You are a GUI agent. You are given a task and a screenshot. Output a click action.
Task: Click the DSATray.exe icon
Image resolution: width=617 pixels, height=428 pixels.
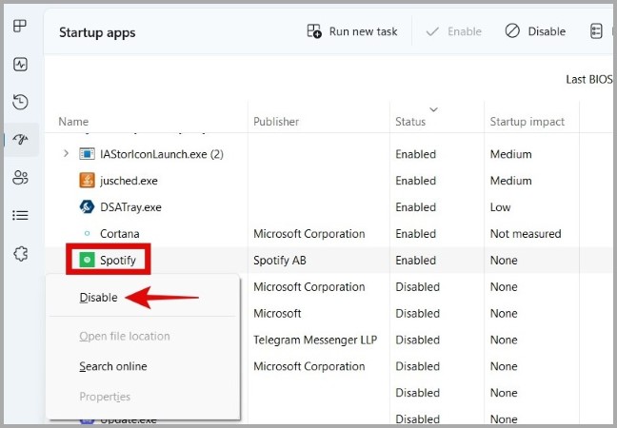[87, 206]
